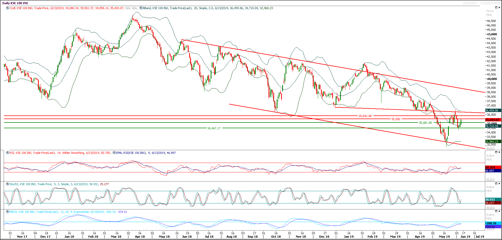Toggle Auto on the StochS value scale
Viewport: 502px width, 240px height.
tap(490, 207)
